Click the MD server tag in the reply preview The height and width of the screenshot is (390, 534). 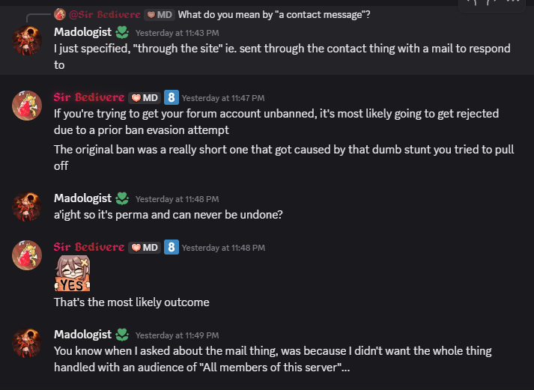click(159, 14)
